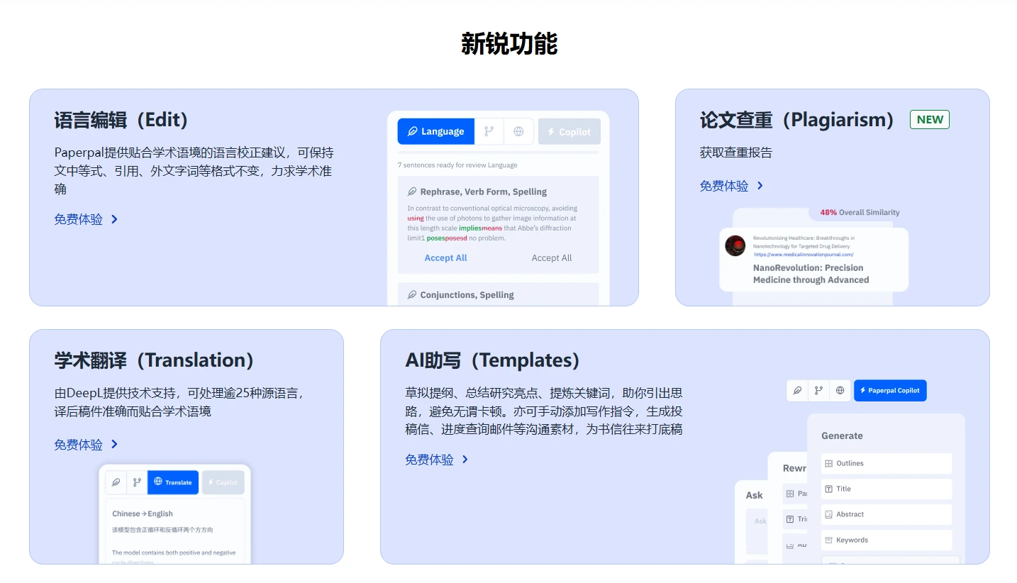Image resolution: width=1017 pixels, height=583 pixels.
Task: Open the Paperpal Copilot tab
Action: (x=890, y=390)
